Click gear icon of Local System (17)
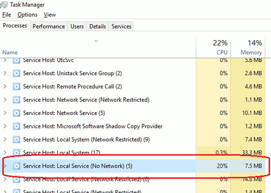This screenshot has width=271, height=193. (16, 152)
